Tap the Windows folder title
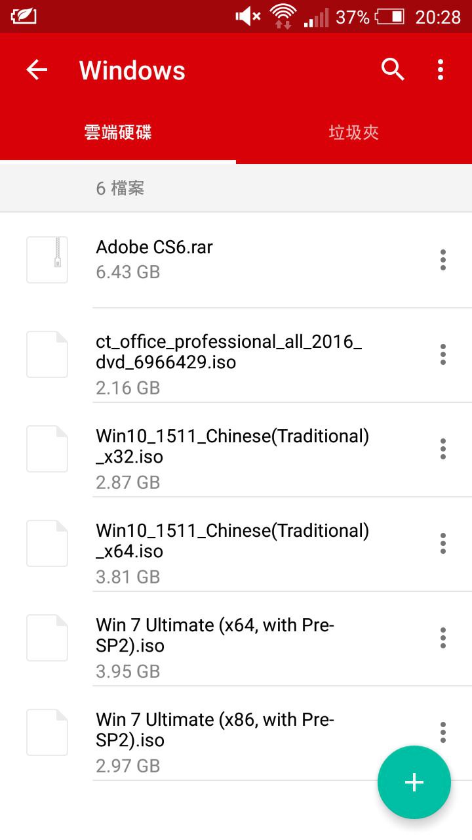The width and height of the screenshot is (472, 840). pos(132,71)
